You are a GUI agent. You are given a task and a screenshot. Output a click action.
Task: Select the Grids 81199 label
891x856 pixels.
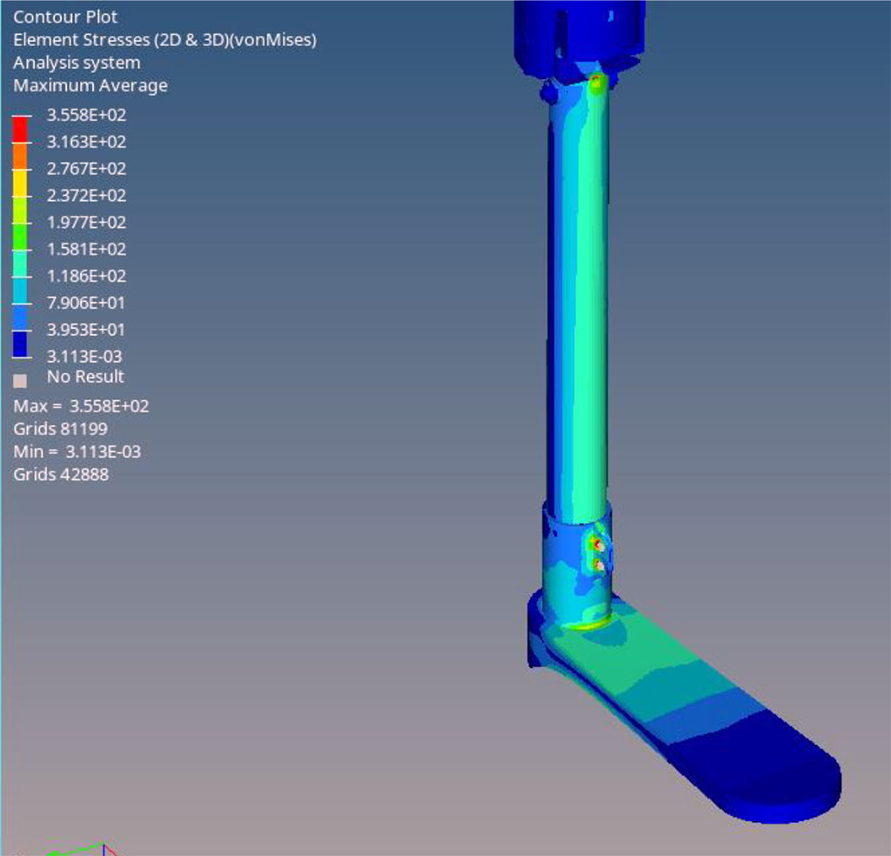pyautogui.click(x=61, y=429)
